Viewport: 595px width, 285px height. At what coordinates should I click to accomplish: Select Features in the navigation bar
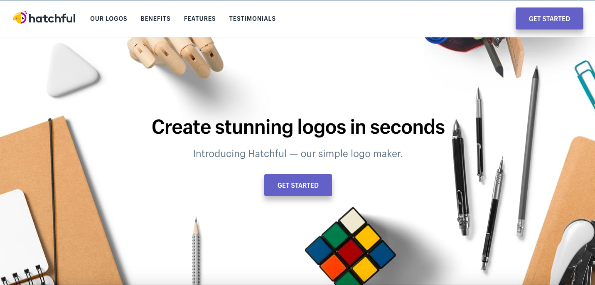click(200, 19)
